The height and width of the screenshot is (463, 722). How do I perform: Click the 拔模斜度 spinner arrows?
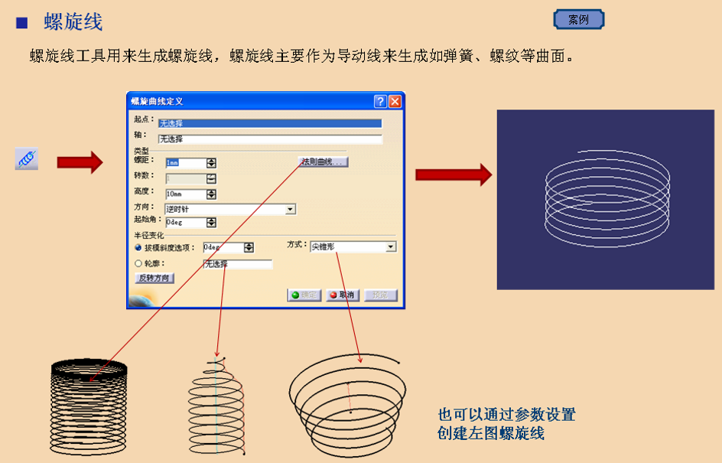tap(249, 247)
